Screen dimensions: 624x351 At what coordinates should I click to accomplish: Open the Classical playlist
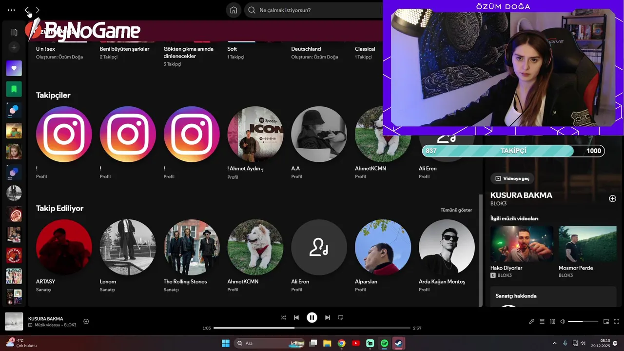click(365, 49)
